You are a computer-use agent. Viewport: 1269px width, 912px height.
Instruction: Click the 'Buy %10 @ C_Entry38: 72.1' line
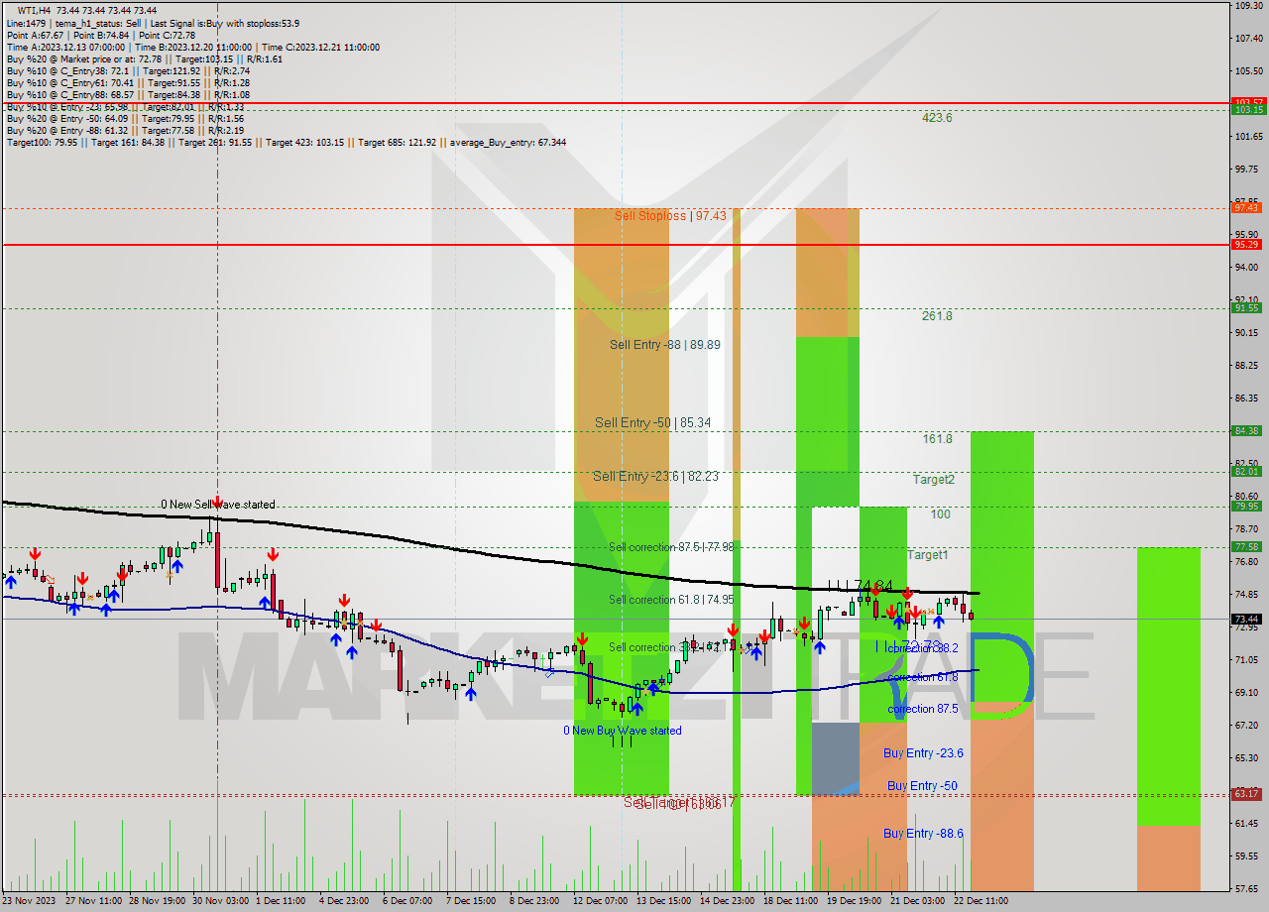click(x=128, y=71)
